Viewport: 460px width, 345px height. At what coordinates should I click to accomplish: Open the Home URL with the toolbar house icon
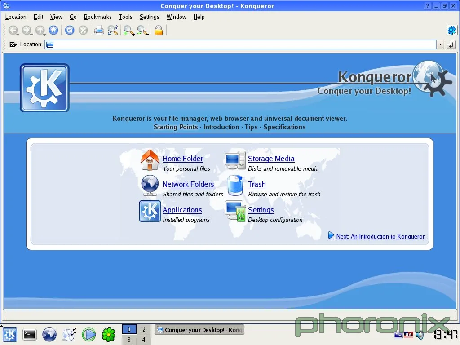(x=53, y=30)
